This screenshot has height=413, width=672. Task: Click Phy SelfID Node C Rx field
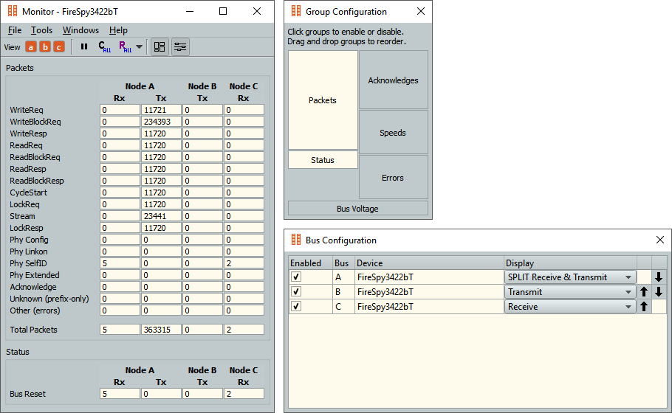(244, 263)
